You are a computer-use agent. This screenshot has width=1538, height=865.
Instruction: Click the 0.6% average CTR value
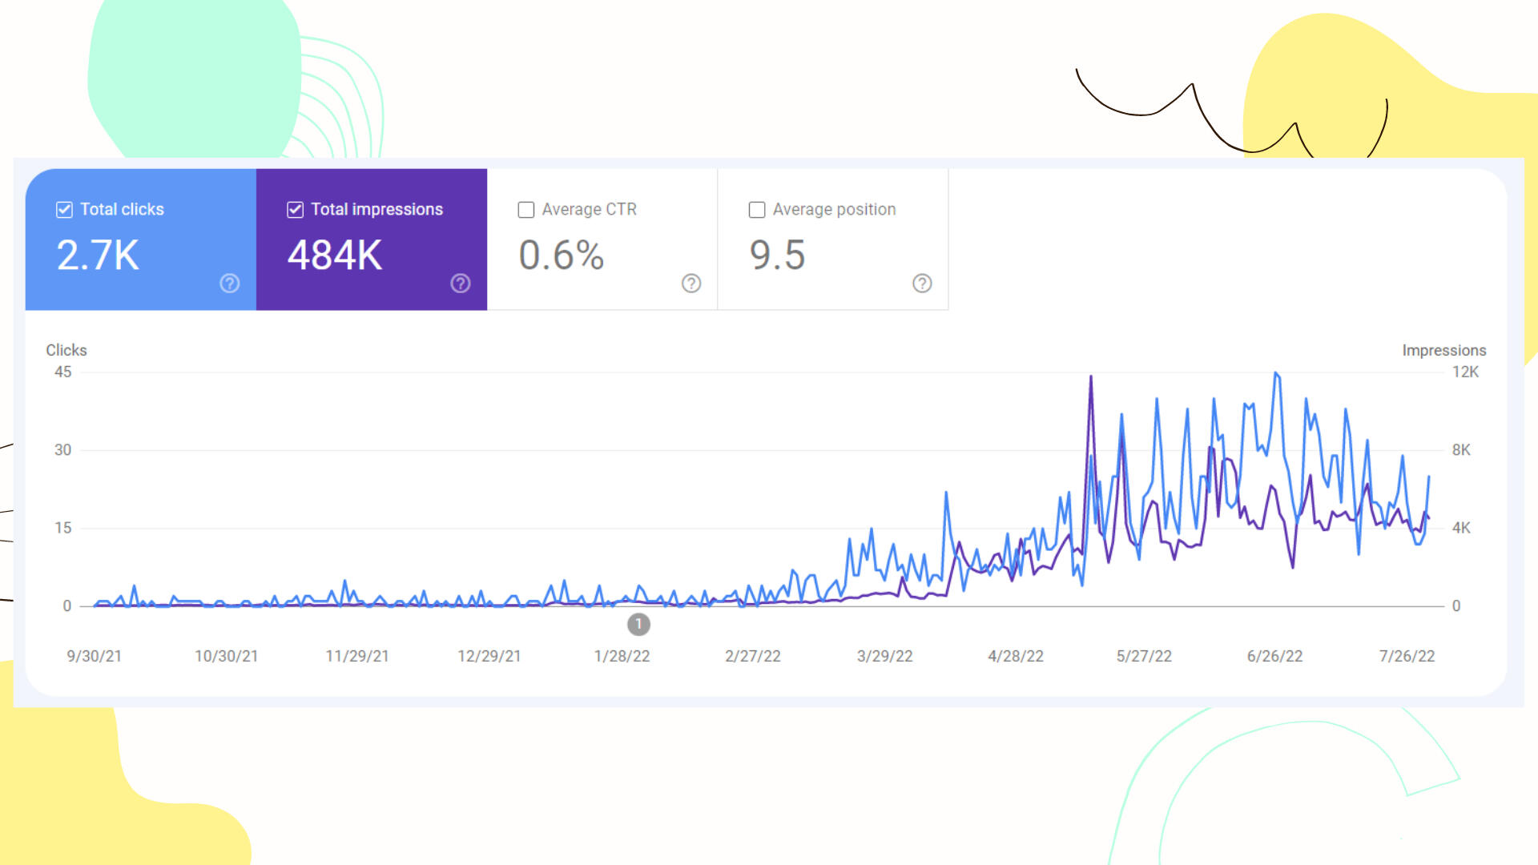point(561,255)
